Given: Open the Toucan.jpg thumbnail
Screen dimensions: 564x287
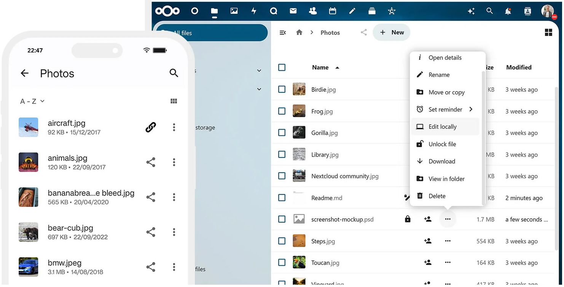Looking at the screenshot, I should click(299, 262).
